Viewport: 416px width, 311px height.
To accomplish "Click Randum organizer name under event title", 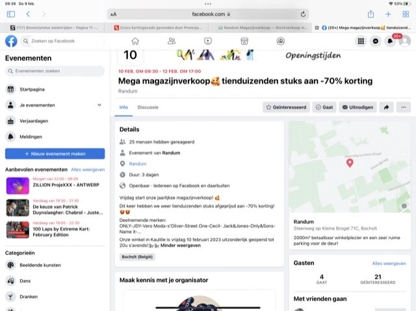I will pyautogui.click(x=128, y=91).
